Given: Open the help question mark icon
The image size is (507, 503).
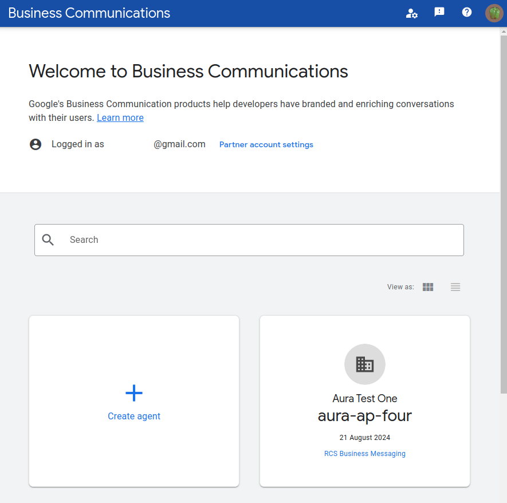Looking at the screenshot, I should [466, 12].
